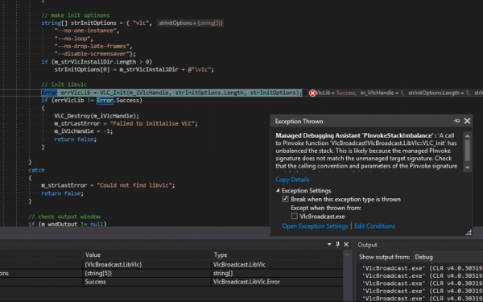The width and height of the screenshot is (483, 302).
Task: Click the catch keyword
Action: (x=36, y=170)
